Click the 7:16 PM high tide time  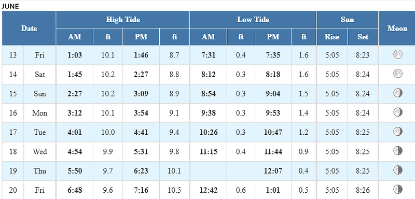coord(141,190)
